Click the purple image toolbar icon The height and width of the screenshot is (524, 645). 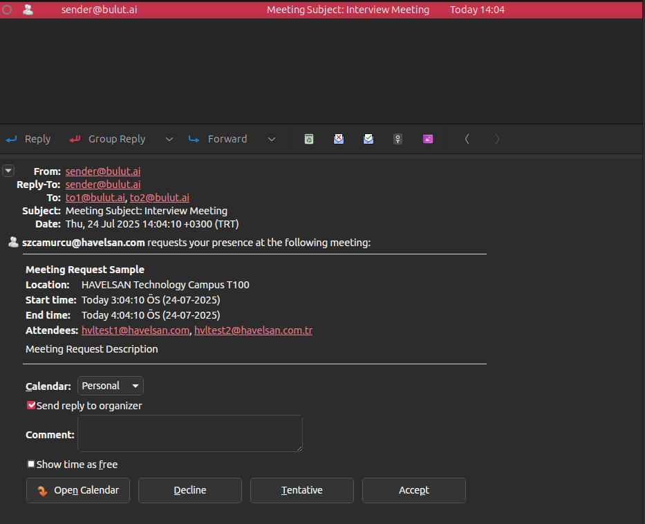tap(428, 139)
